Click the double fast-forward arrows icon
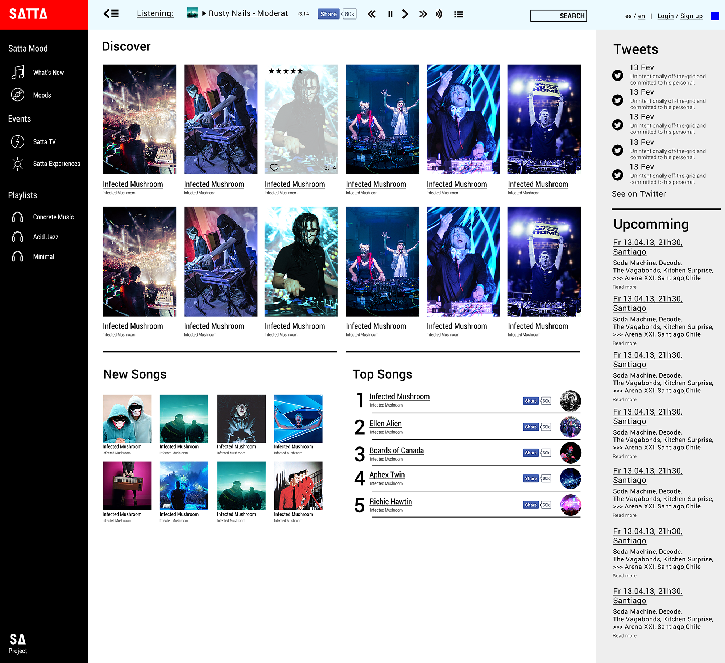 [x=423, y=14]
